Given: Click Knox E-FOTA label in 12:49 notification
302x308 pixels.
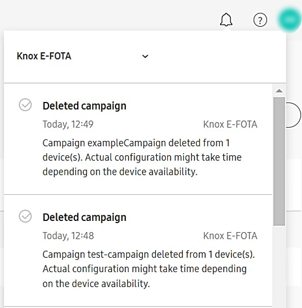Looking at the screenshot, I should (x=230, y=125).
